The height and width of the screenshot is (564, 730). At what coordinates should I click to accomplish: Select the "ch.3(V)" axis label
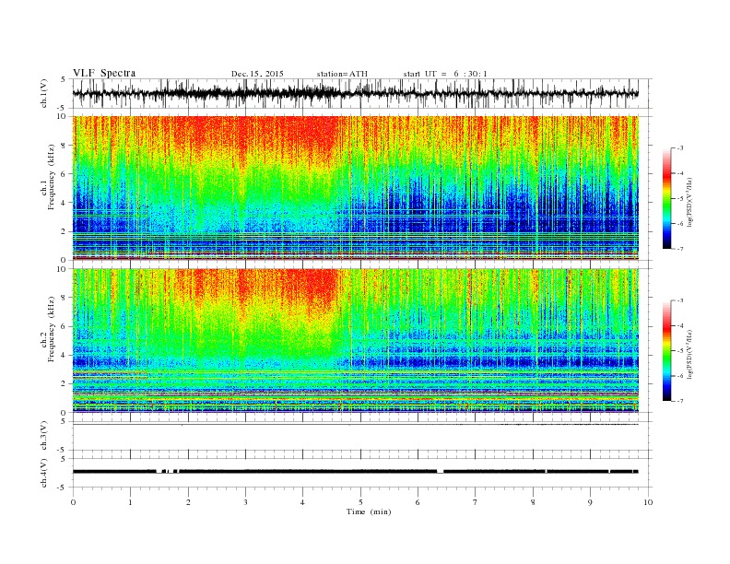[44, 436]
